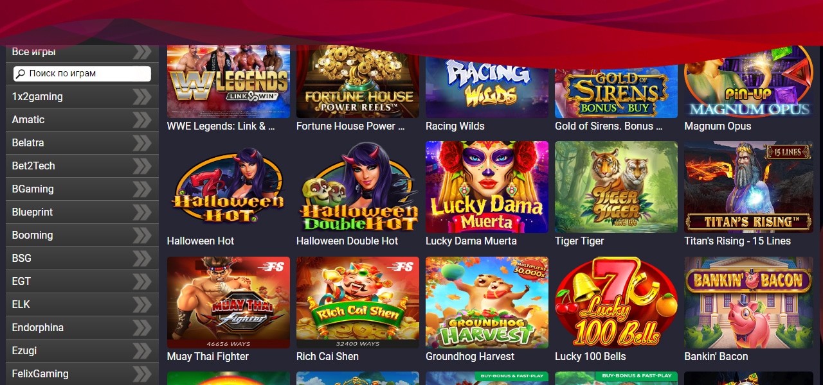Screen dimensions: 823x385
Task: Click the search magnifier icon in games search
Action: tap(21, 74)
